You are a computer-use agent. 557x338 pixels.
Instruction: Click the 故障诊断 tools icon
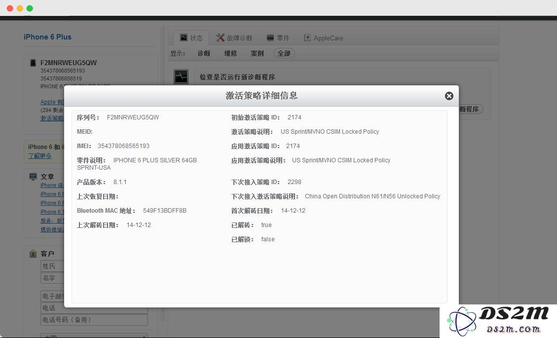point(220,38)
